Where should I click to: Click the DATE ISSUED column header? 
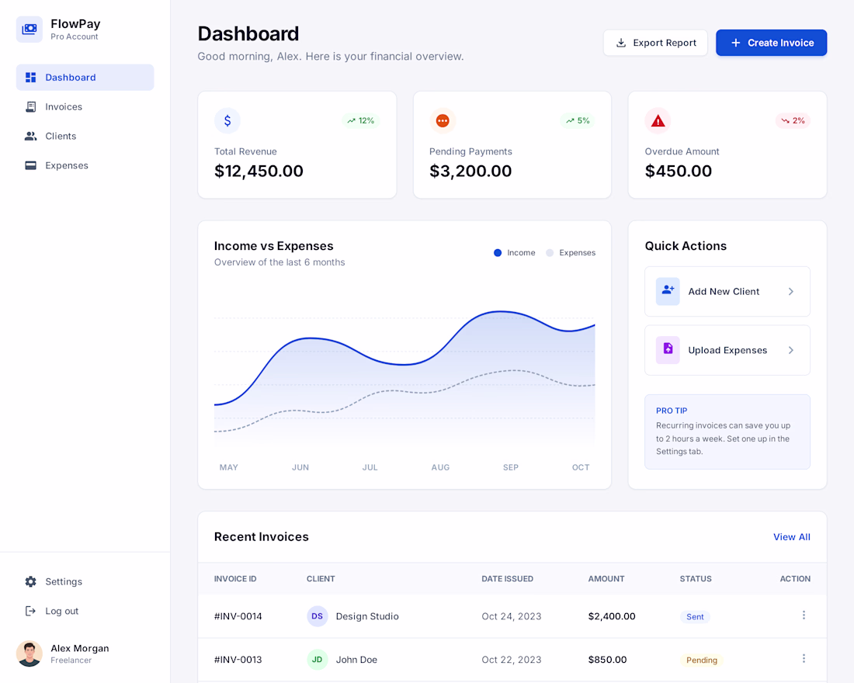pos(507,579)
